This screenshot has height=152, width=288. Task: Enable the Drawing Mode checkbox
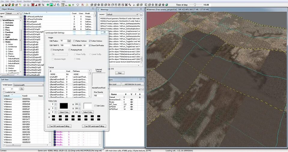[x=52, y=50]
